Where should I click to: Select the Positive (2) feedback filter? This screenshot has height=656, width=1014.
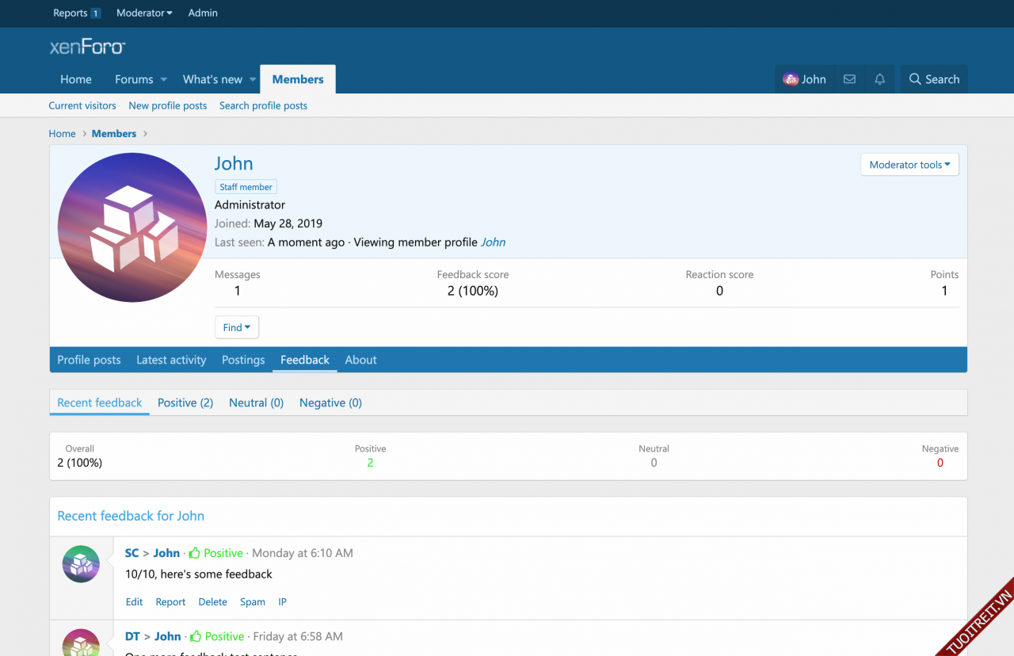pyautogui.click(x=185, y=402)
